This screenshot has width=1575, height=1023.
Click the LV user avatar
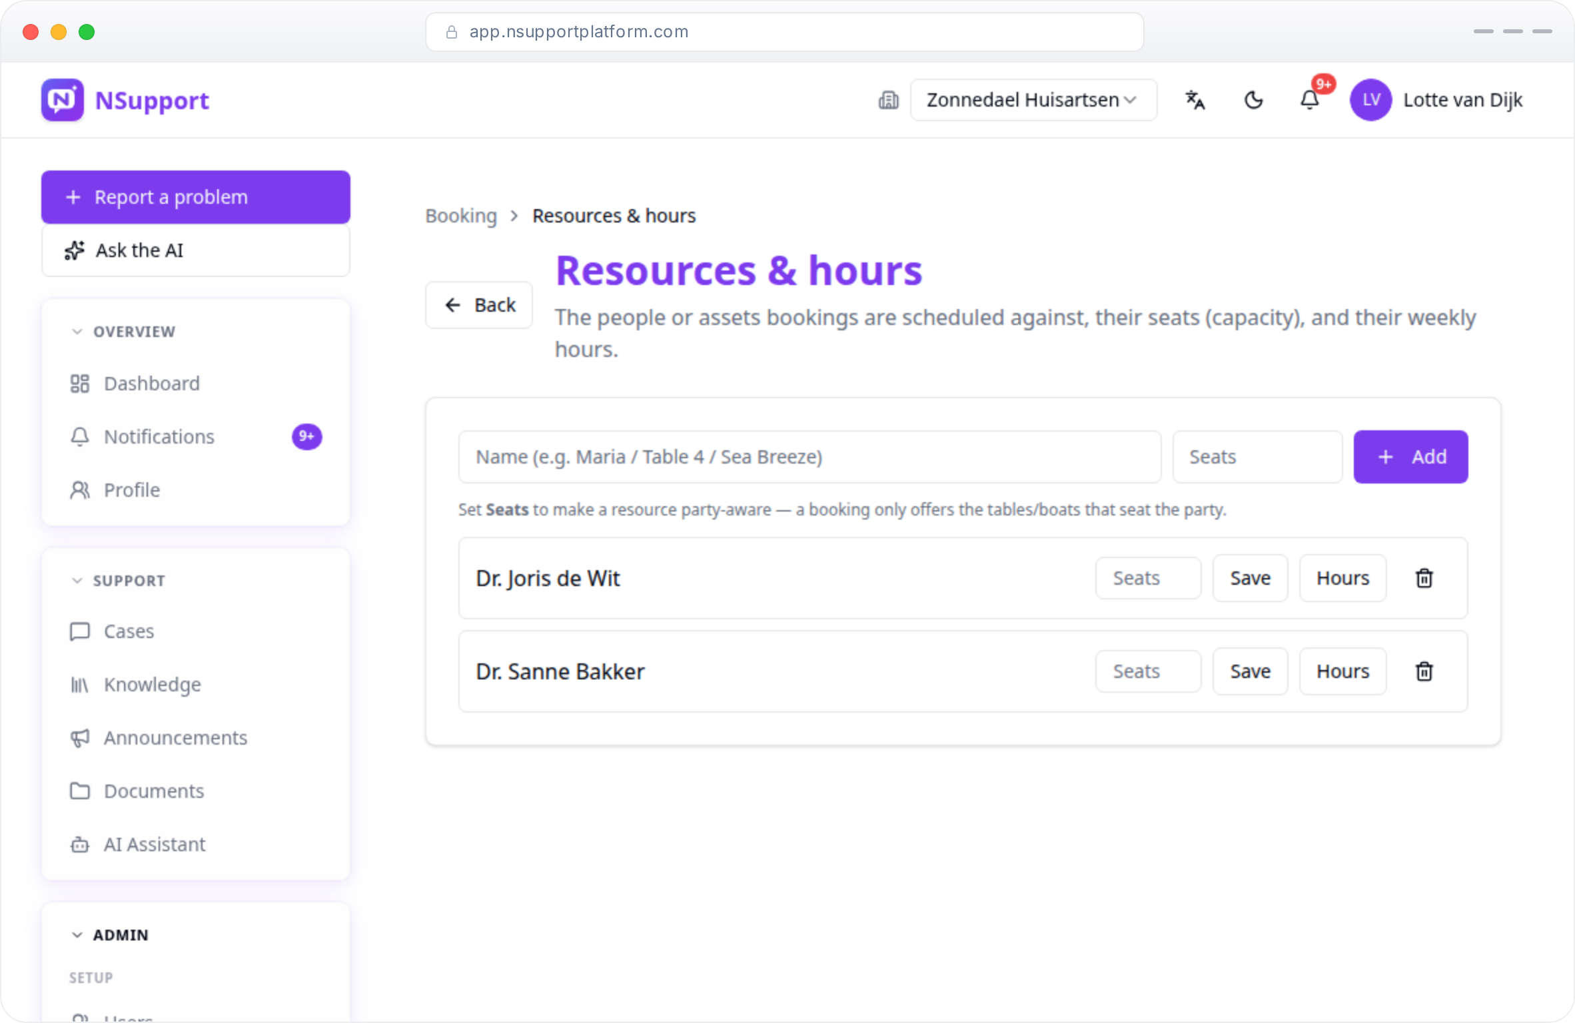[x=1370, y=100]
